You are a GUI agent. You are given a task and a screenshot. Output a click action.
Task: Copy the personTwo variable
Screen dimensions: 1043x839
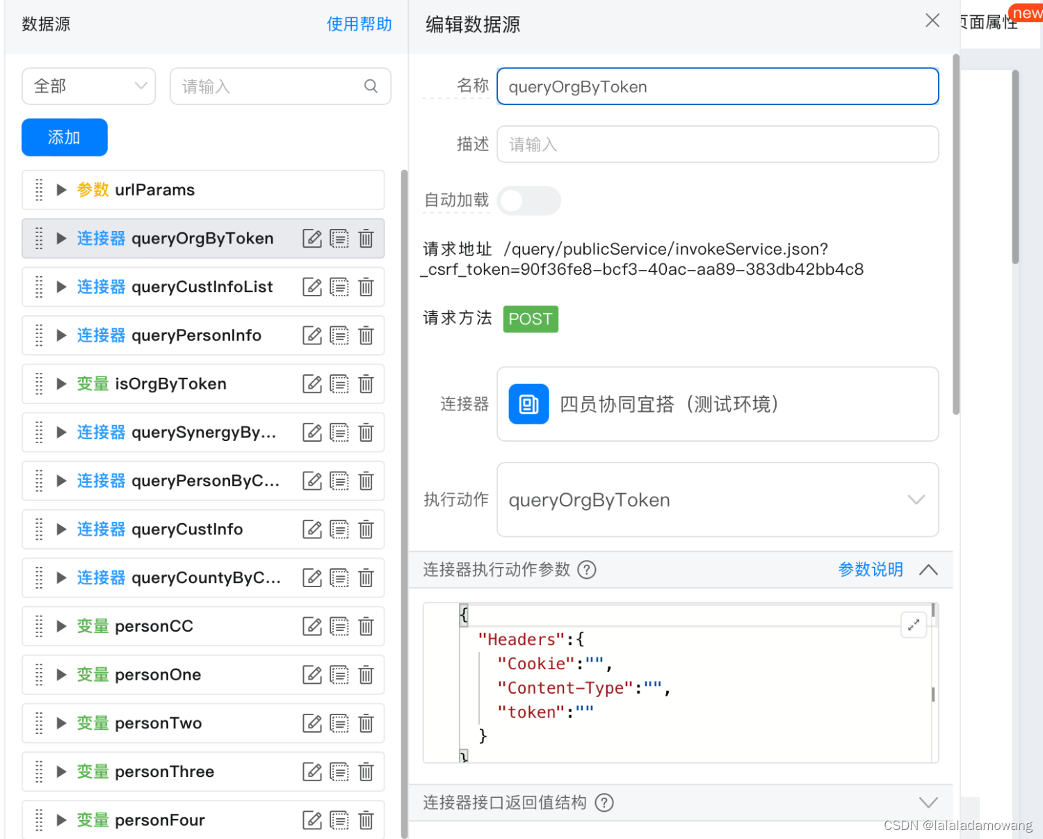tap(339, 724)
